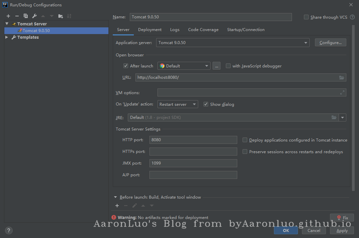Switch to the Deployment tab
359x238 pixels.
[x=150, y=30]
